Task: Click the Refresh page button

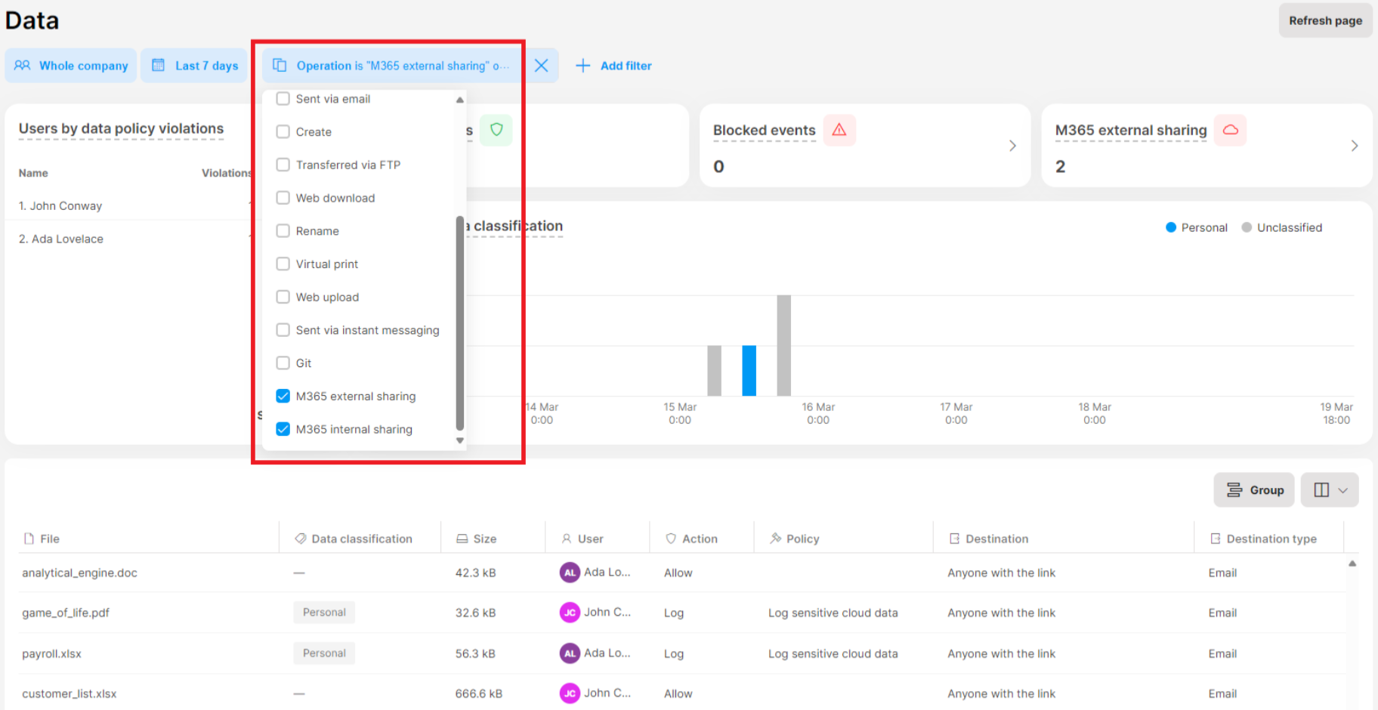Action: (1325, 20)
